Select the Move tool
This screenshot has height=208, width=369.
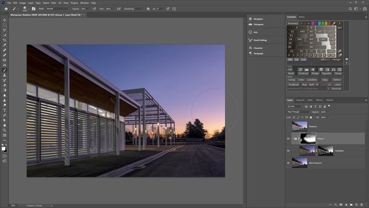5,20
